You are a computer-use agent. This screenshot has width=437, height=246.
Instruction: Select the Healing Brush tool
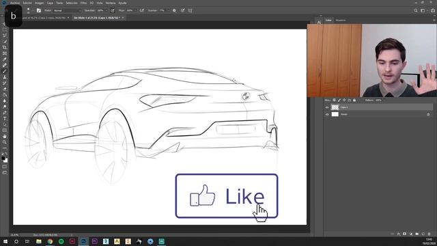tap(5, 66)
